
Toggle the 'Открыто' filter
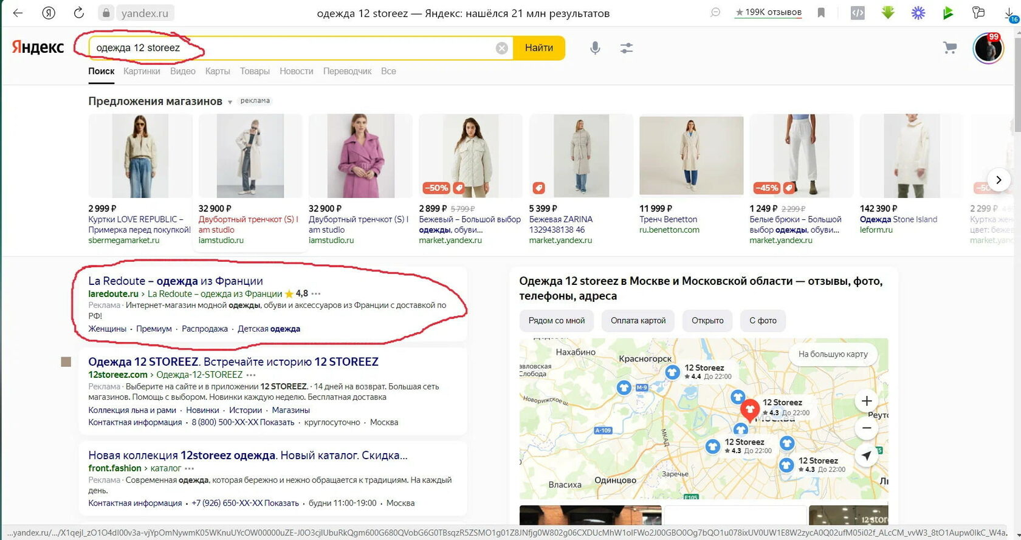(707, 321)
